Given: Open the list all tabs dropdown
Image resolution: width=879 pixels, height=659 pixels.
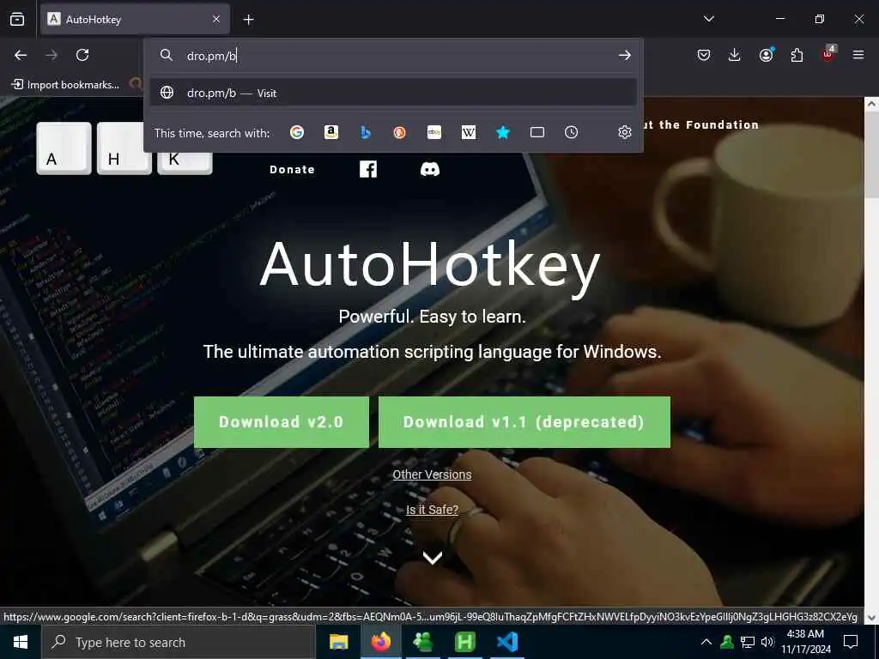Looking at the screenshot, I should [708, 19].
